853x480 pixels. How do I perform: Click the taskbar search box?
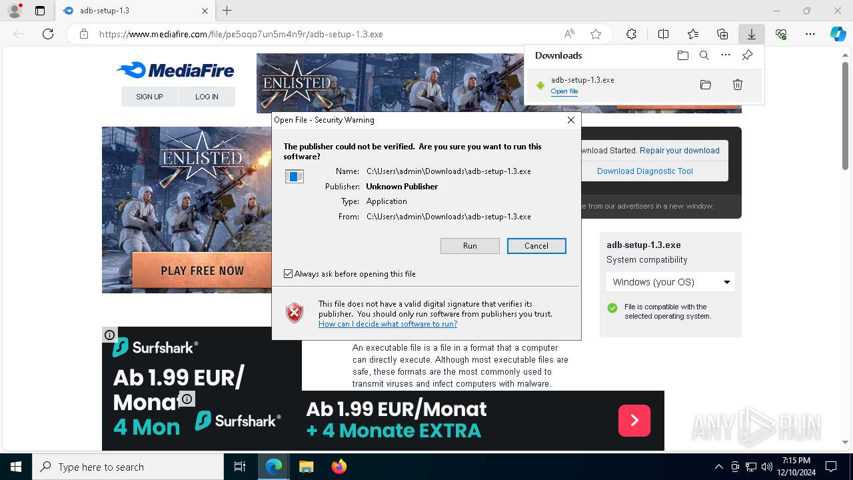click(128, 467)
